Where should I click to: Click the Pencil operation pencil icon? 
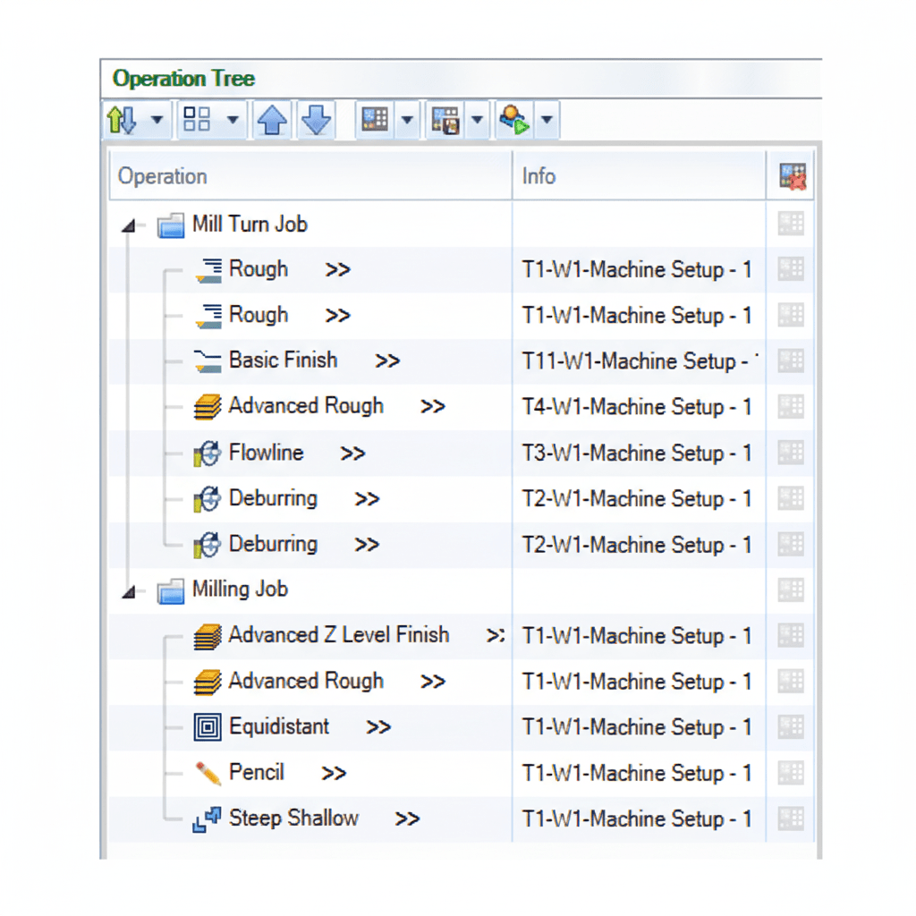[x=208, y=773]
